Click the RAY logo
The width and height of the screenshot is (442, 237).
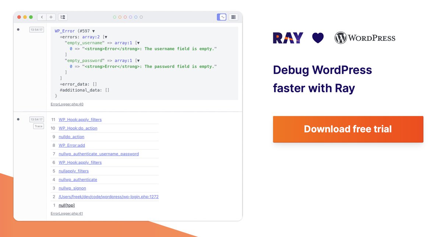[288, 38]
